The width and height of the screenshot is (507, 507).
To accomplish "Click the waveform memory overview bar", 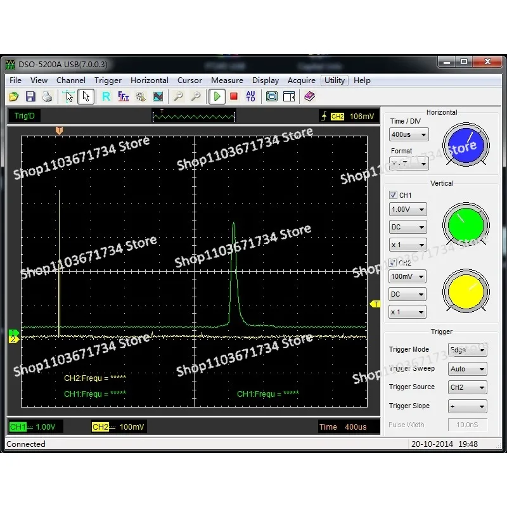I will (x=194, y=116).
